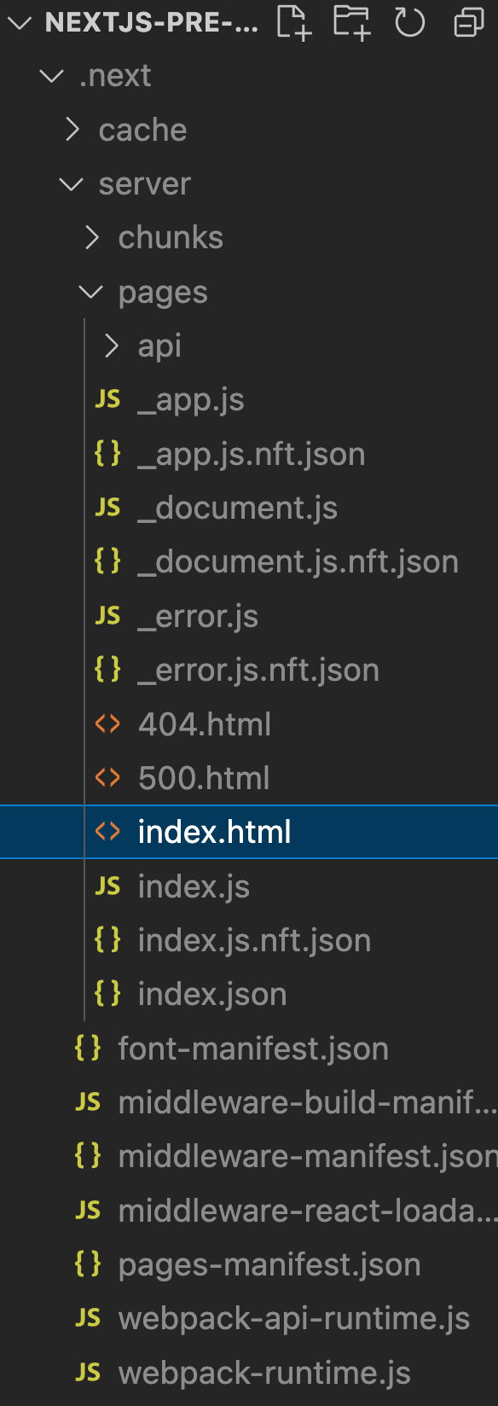498x1406 pixels.
Task: Open the _error.js file name
Action: coord(198,617)
